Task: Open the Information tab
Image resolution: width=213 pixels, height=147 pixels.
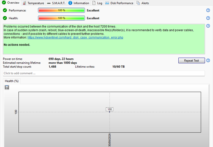Action: (x=79, y=3)
